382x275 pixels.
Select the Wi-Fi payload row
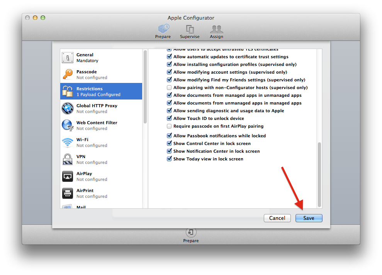click(101, 142)
